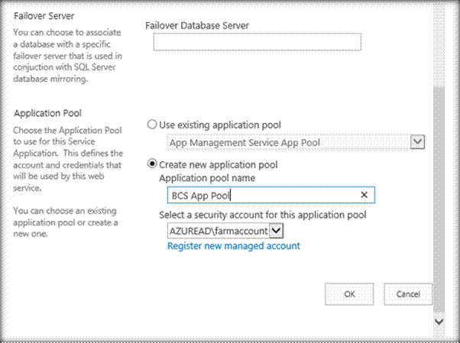Screen dimensions: 460x343
Task: Open the Register new managed account link
Action: point(233,246)
